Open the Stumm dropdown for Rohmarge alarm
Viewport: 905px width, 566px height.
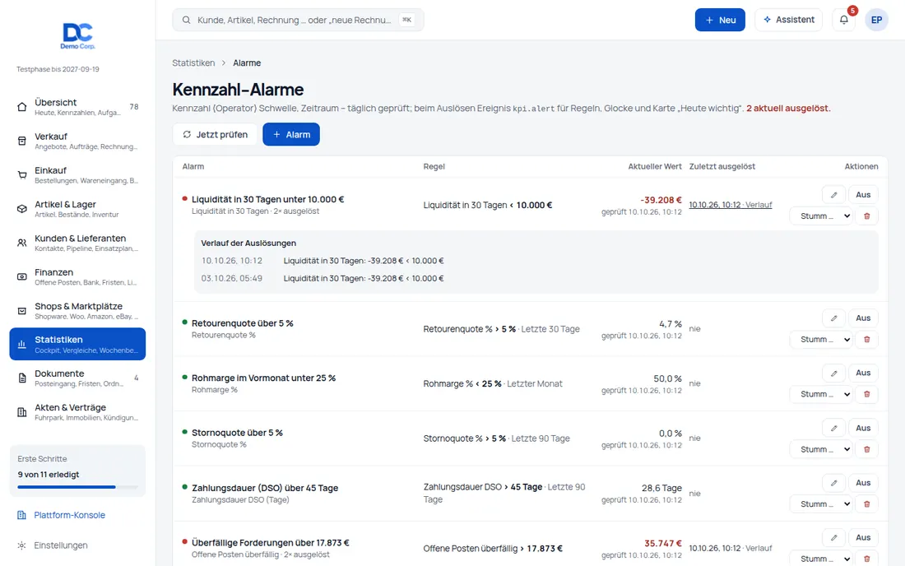click(821, 394)
